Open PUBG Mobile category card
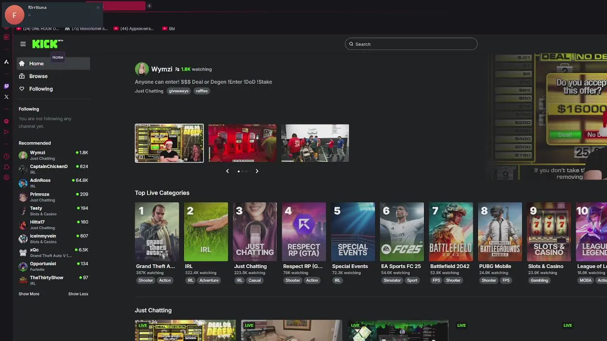This screenshot has width=607, height=341. (x=500, y=232)
